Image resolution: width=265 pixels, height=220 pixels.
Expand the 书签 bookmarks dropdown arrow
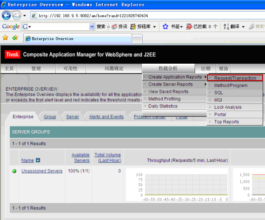point(181,27)
